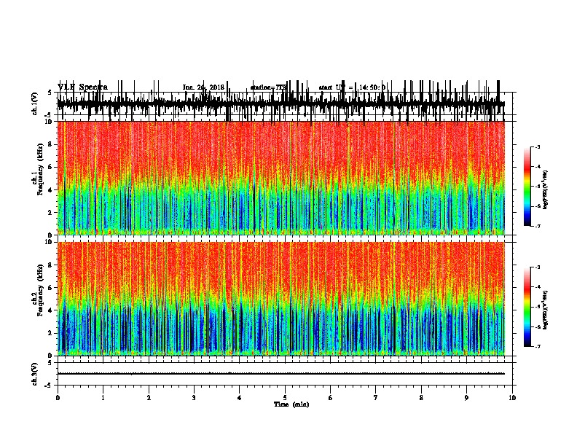Click the ch.2 frequency tick label "6"
Viewport: 577px width, 446px height.
pyautogui.click(x=50, y=288)
